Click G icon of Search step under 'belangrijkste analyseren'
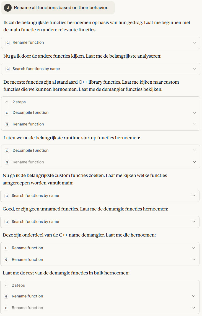 tap(7, 69)
